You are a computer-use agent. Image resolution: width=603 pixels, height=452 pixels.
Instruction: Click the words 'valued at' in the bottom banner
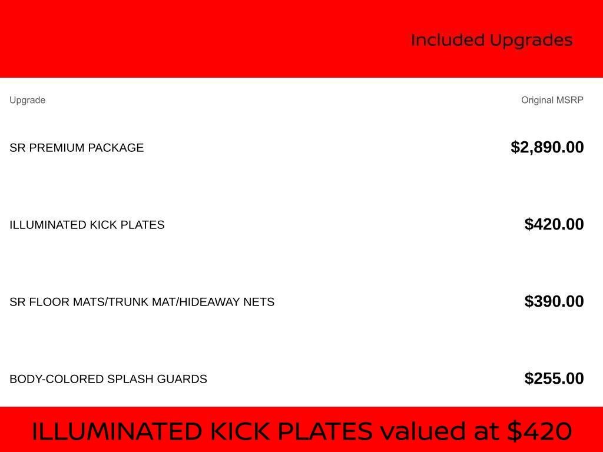click(x=440, y=431)
